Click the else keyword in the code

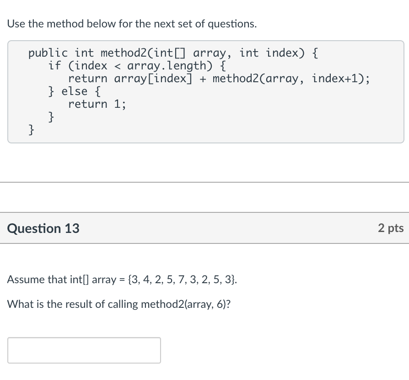click(74, 91)
